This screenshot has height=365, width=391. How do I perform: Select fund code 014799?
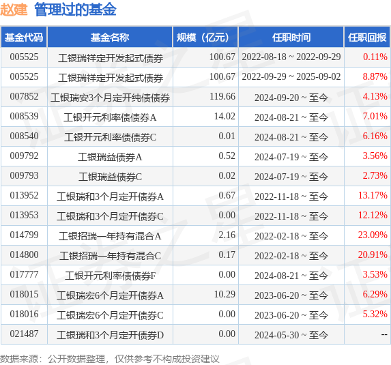click(24, 235)
